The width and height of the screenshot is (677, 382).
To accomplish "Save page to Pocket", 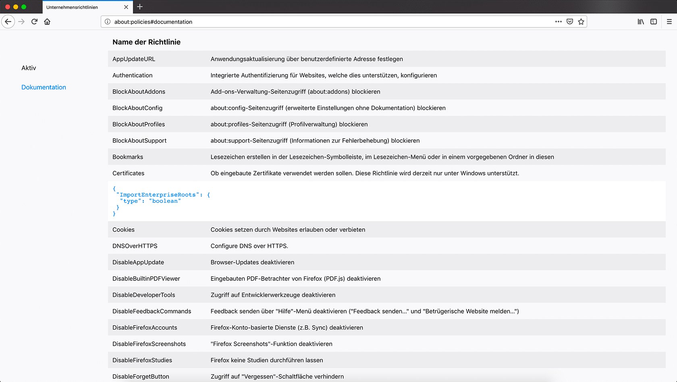I will (x=570, y=22).
